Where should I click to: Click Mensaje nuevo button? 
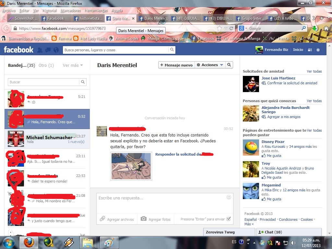click(x=176, y=65)
